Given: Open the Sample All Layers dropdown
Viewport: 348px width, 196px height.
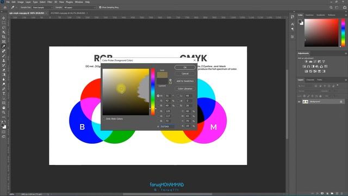Looking at the screenshot, I should [80, 7].
